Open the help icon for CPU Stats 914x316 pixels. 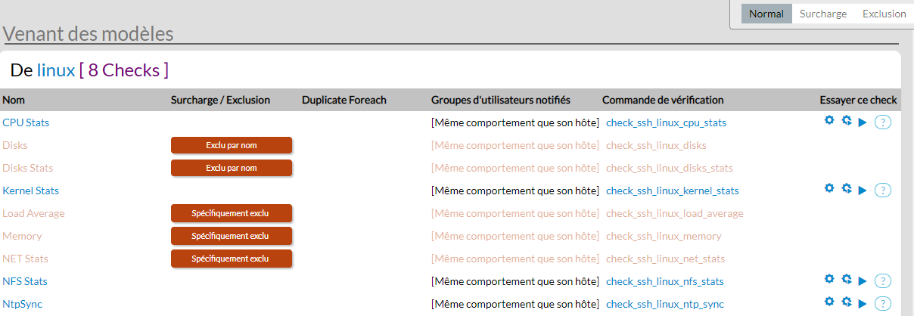883,122
